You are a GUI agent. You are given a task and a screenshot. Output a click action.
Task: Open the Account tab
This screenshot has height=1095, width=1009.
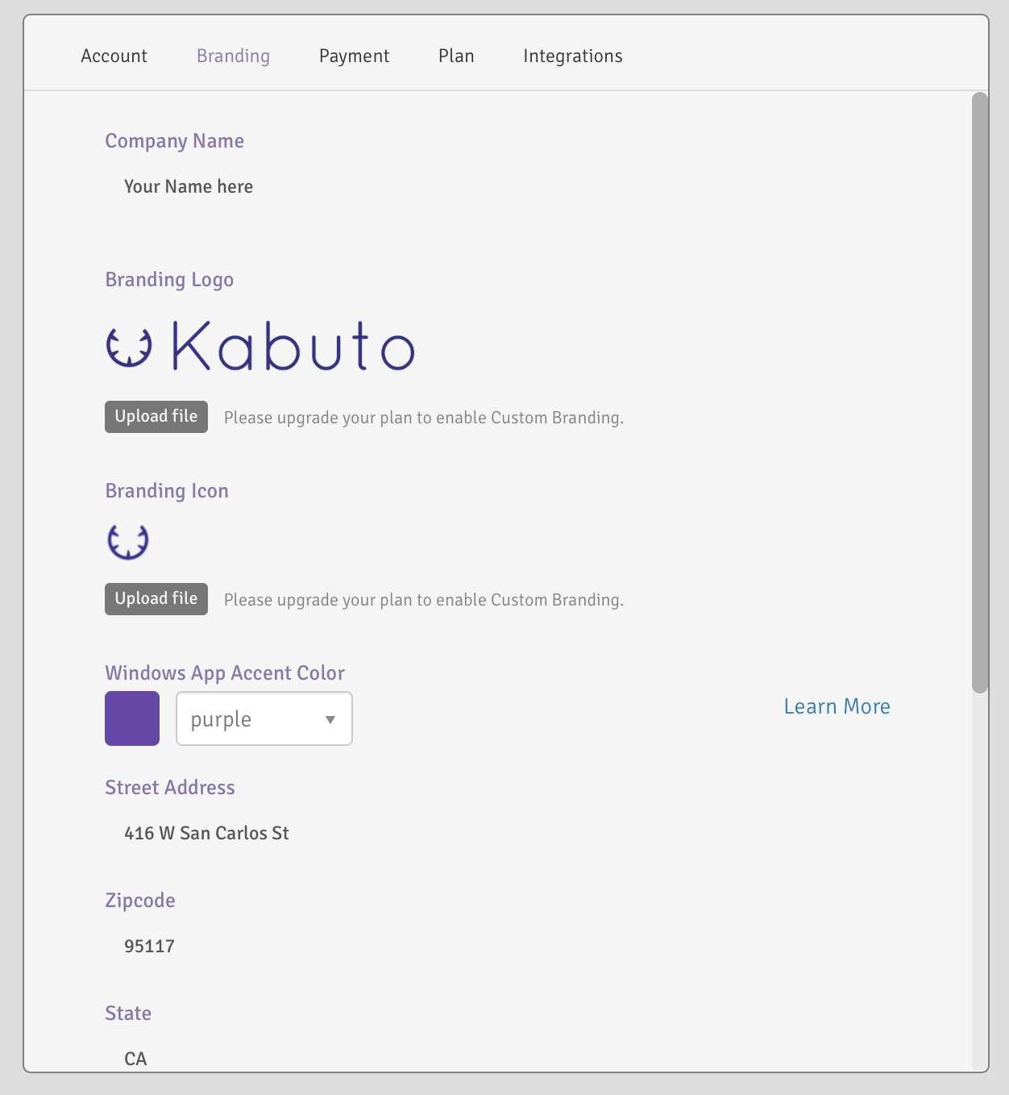click(114, 56)
